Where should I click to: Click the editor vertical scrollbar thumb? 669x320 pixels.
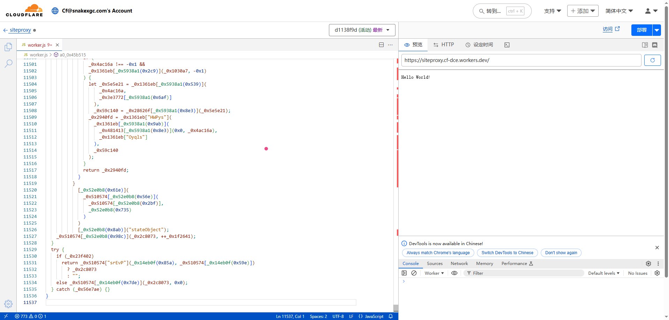click(x=395, y=308)
